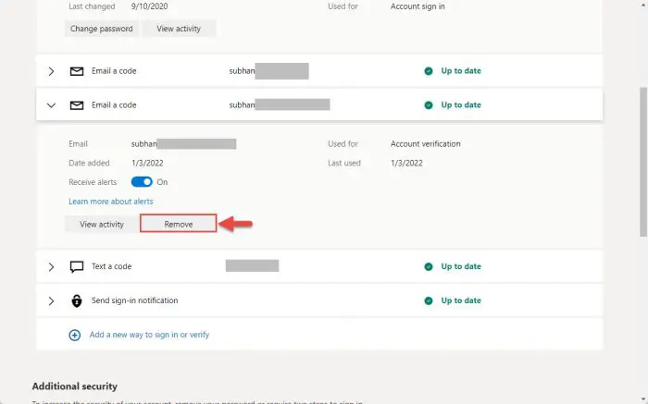648x404 pixels.
Task: Expand Send sign-in notification row
Action: 51,300
